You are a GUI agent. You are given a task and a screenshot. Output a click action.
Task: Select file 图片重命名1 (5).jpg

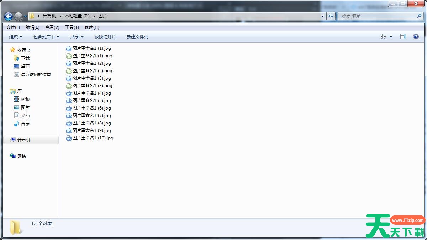[89, 101]
